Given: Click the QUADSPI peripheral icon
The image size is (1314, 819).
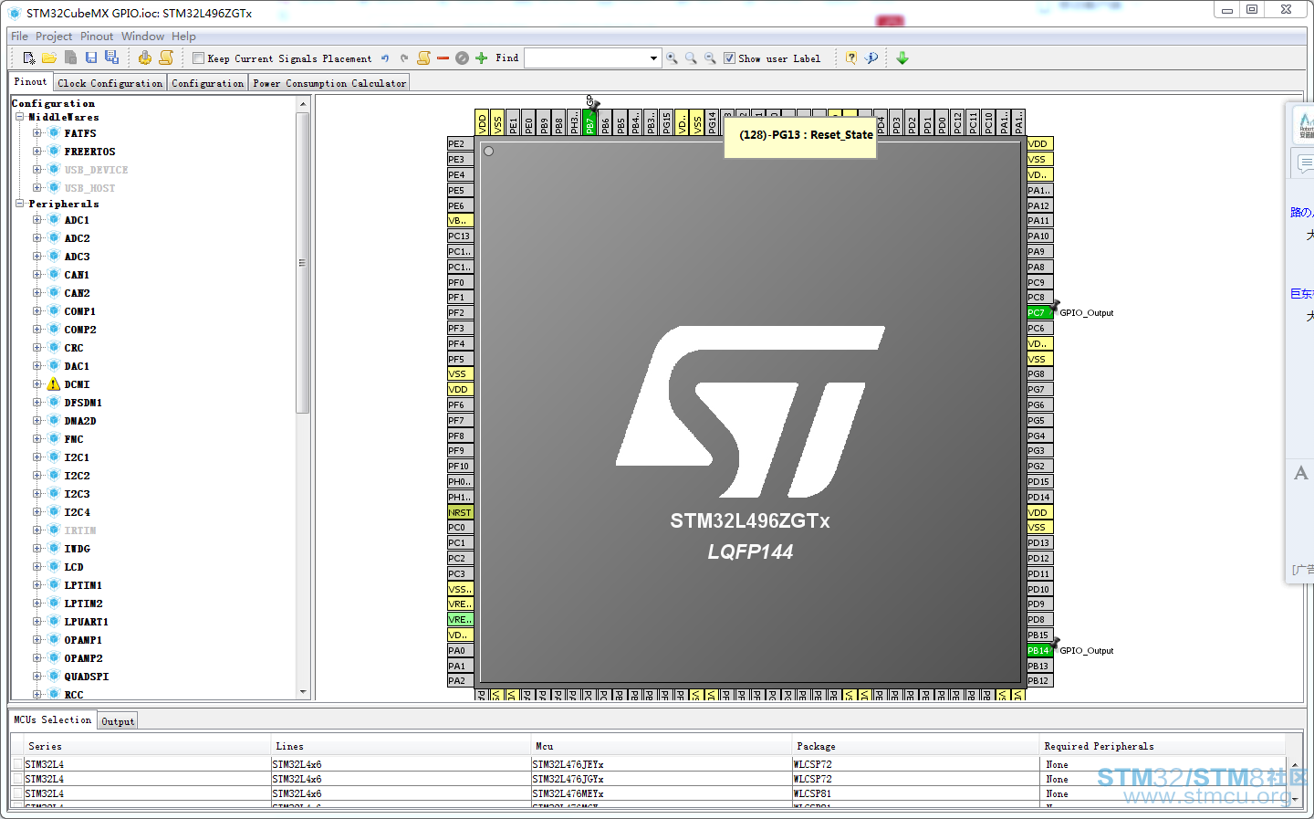Looking at the screenshot, I should [x=54, y=677].
